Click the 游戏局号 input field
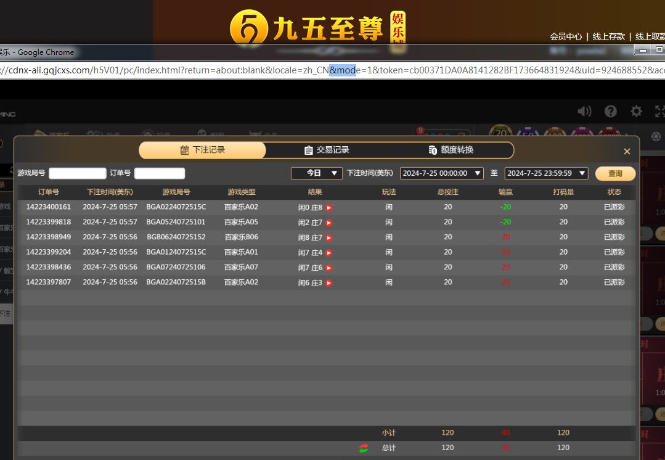665x460 pixels. (78, 173)
